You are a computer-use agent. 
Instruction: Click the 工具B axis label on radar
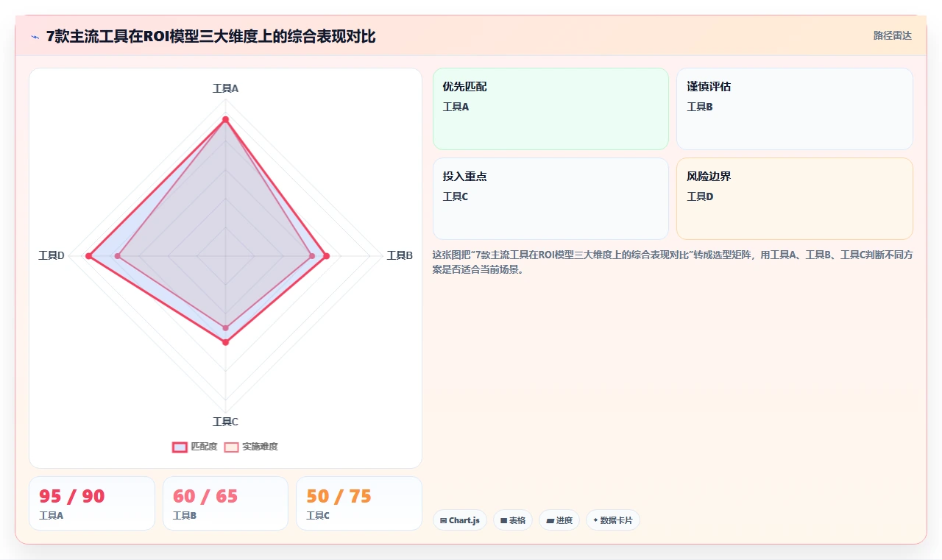click(400, 255)
